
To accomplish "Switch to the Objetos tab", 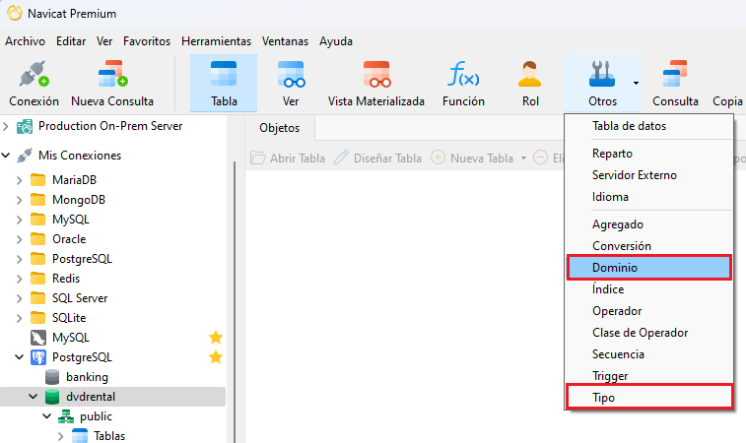I will pyautogui.click(x=280, y=128).
